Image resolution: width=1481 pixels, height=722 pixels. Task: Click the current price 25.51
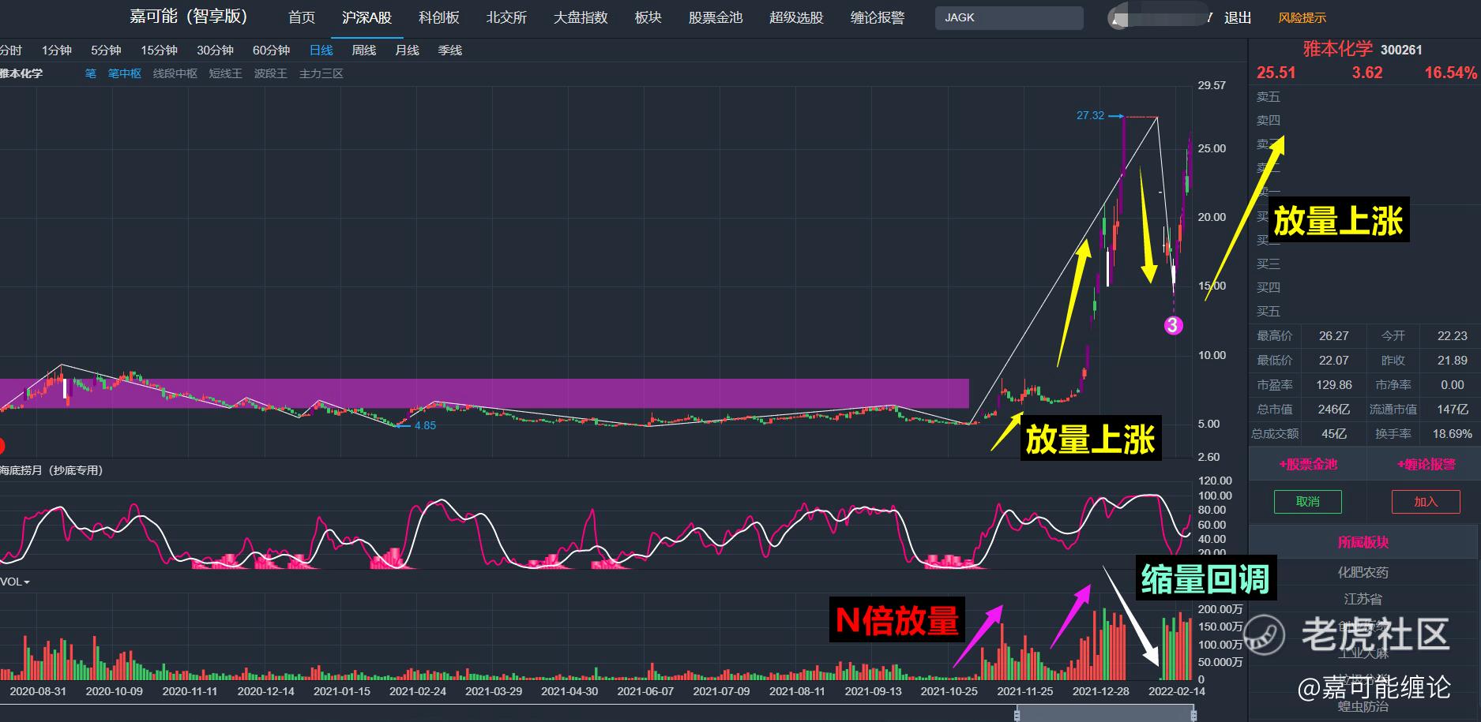point(1276,73)
